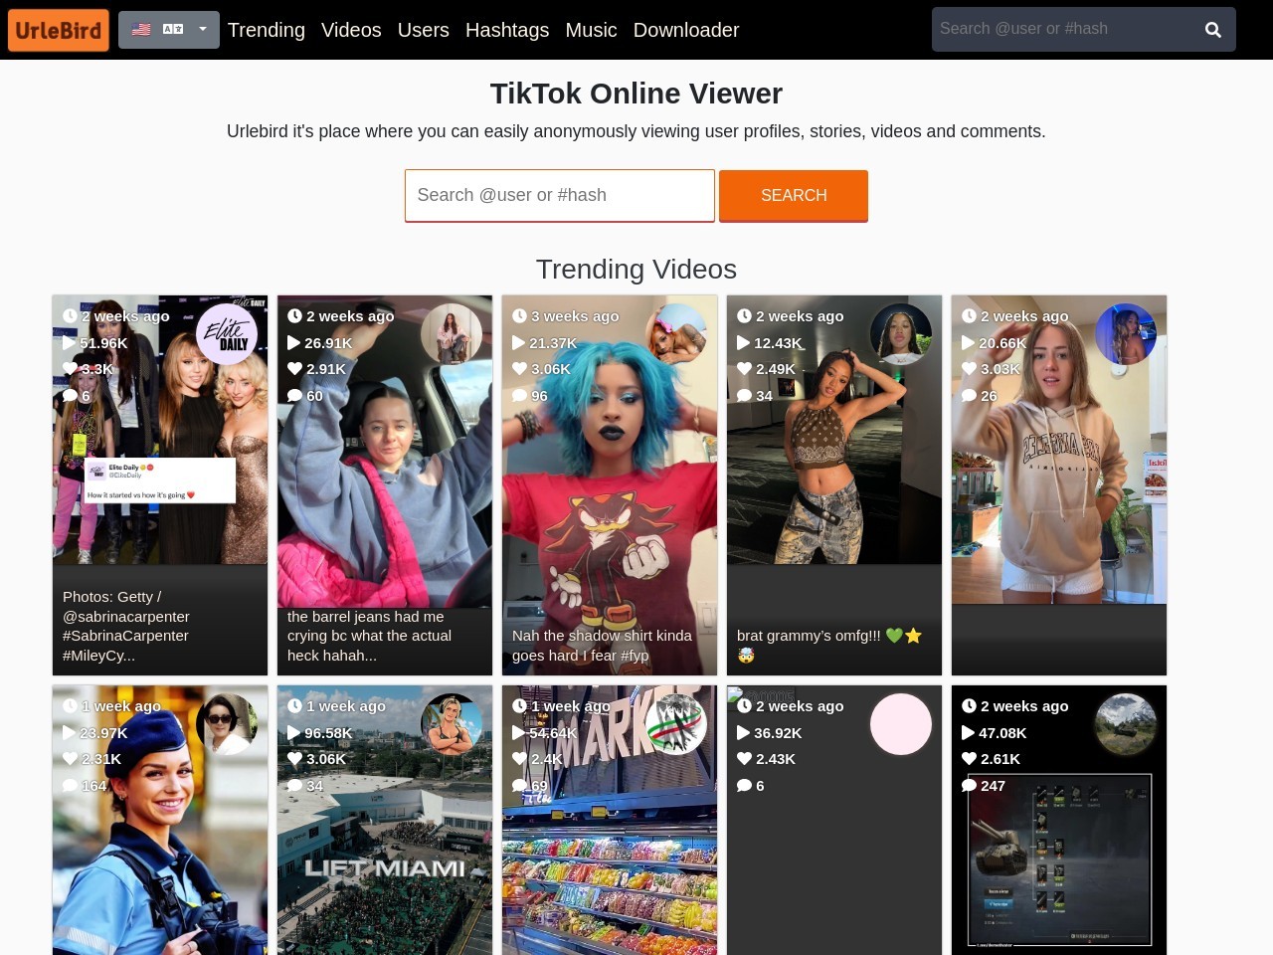Screen dimensions: 1273x955
Task: Click the orange SEARCH button
Action: coord(794,195)
